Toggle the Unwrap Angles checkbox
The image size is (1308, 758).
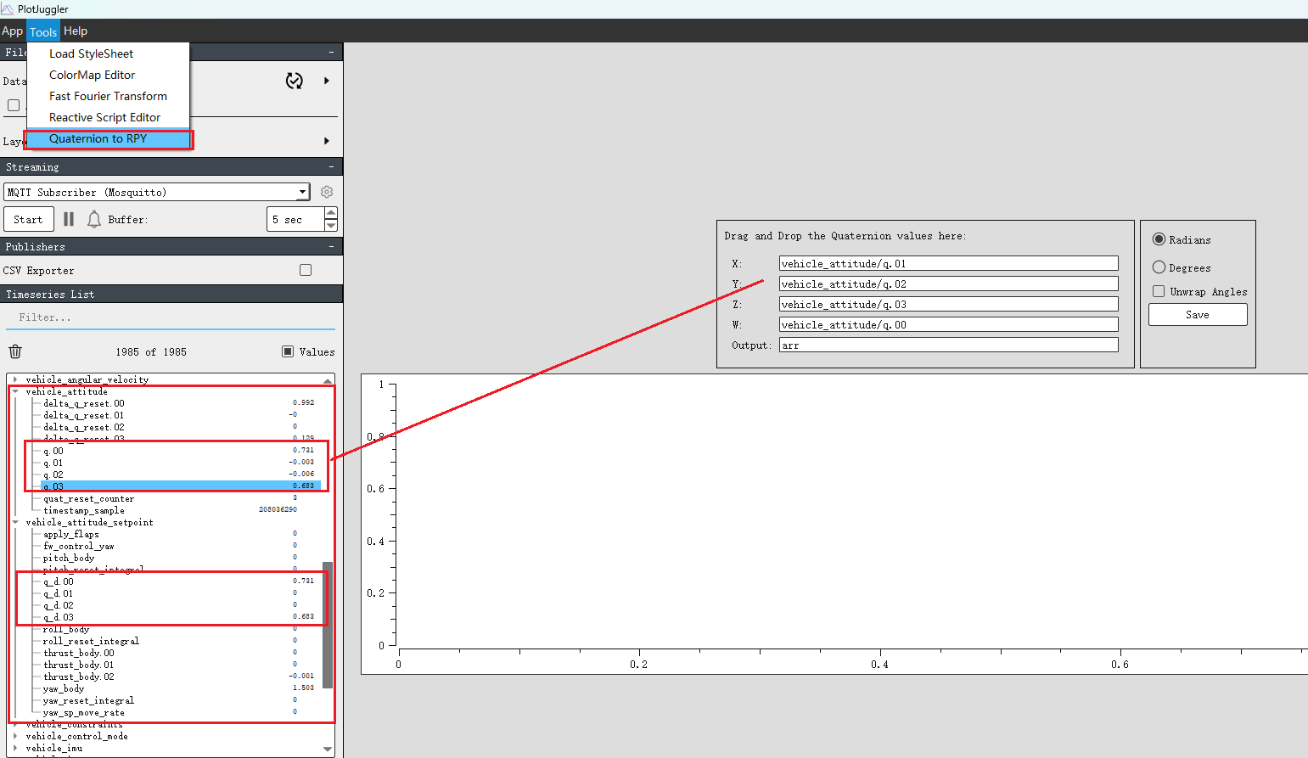coord(1159,291)
